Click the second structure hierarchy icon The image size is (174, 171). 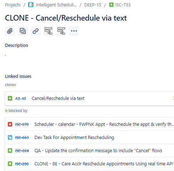click(x=61, y=31)
